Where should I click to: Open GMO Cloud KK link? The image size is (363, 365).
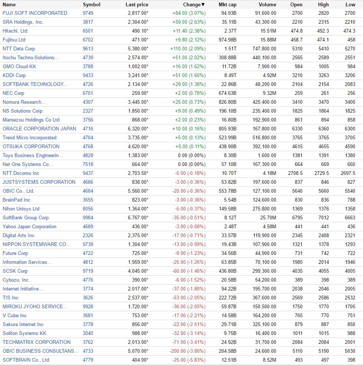[19, 66]
